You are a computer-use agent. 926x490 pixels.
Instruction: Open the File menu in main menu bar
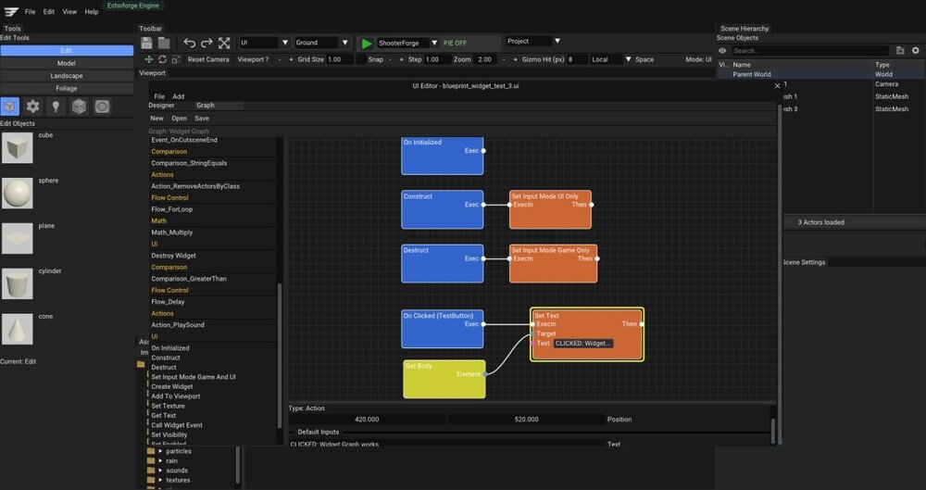click(31, 12)
